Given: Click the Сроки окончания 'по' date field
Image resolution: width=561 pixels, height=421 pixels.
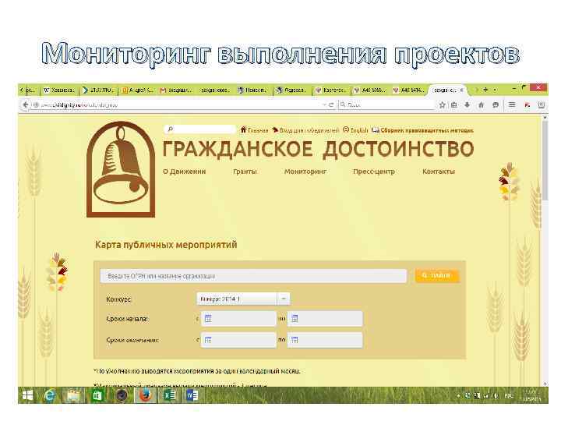Looking at the screenshot, I should coord(325,340).
